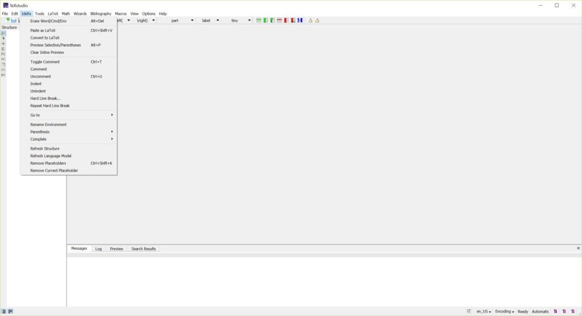Select Convert to LaTeX
The width and height of the screenshot is (582, 316).
[69, 38]
